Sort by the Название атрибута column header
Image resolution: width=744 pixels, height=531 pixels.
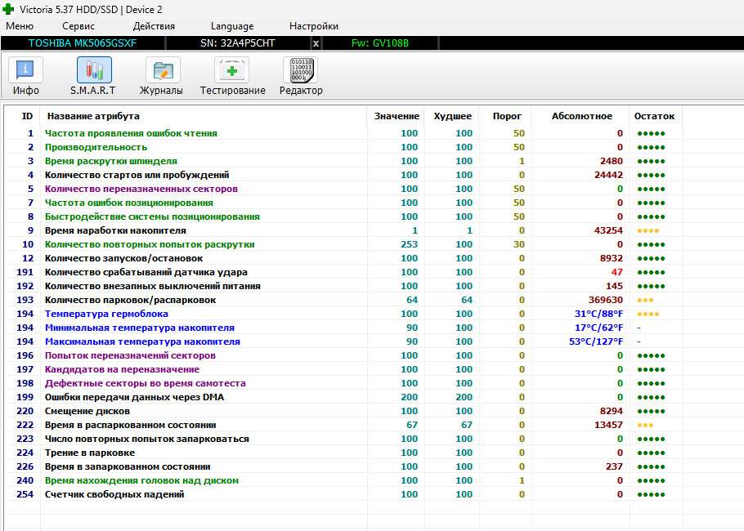(x=92, y=116)
